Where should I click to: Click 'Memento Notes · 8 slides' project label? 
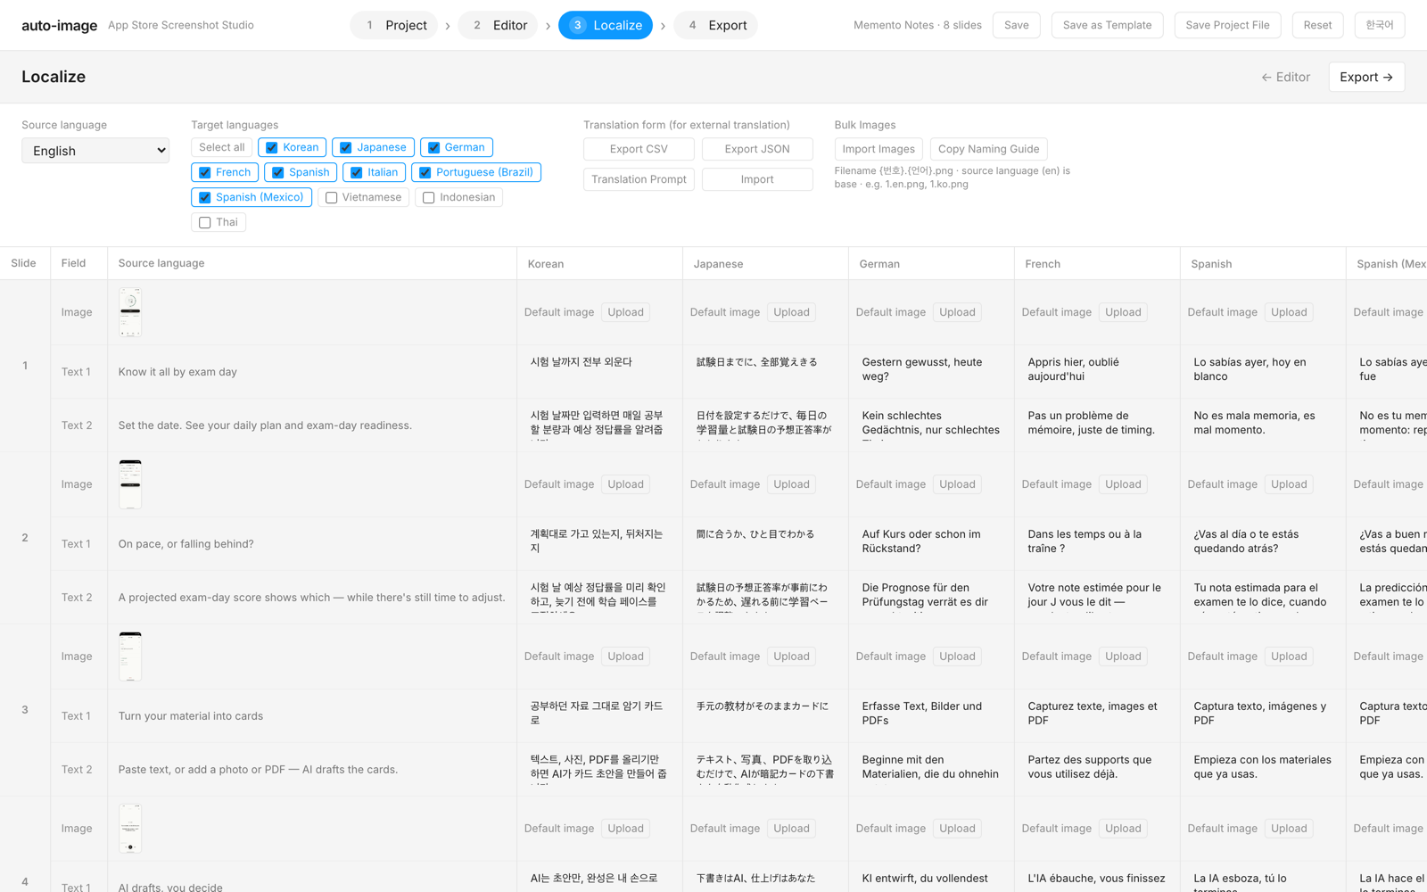tap(918, 25)
